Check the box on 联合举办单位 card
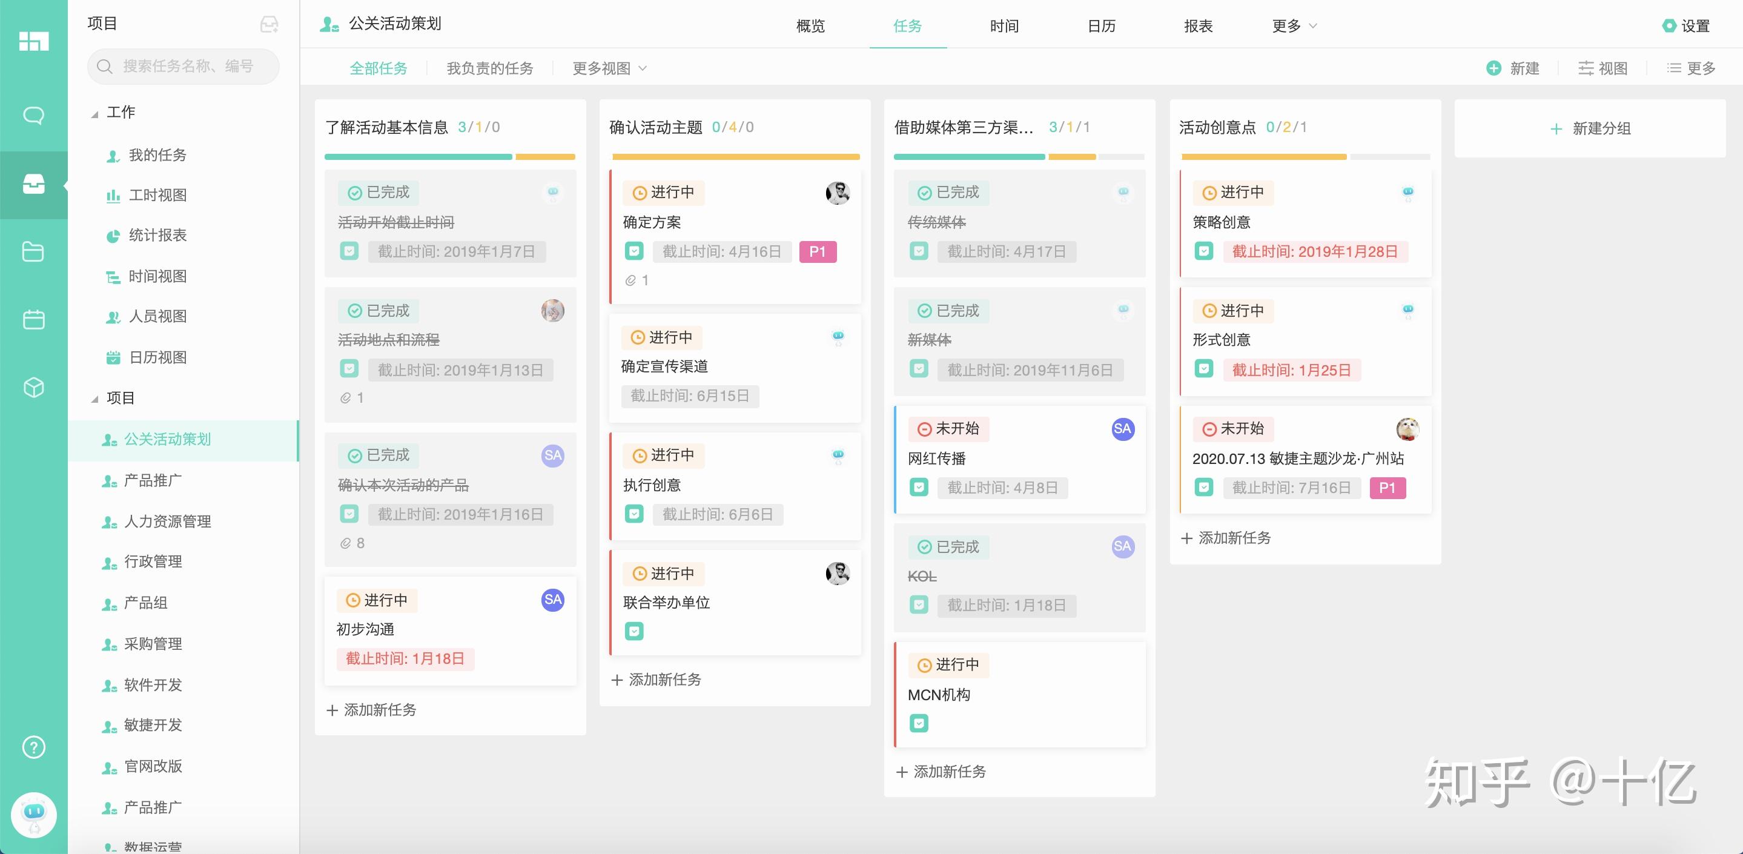Screen dimensions: 1743x854 (x=634, y=631)
